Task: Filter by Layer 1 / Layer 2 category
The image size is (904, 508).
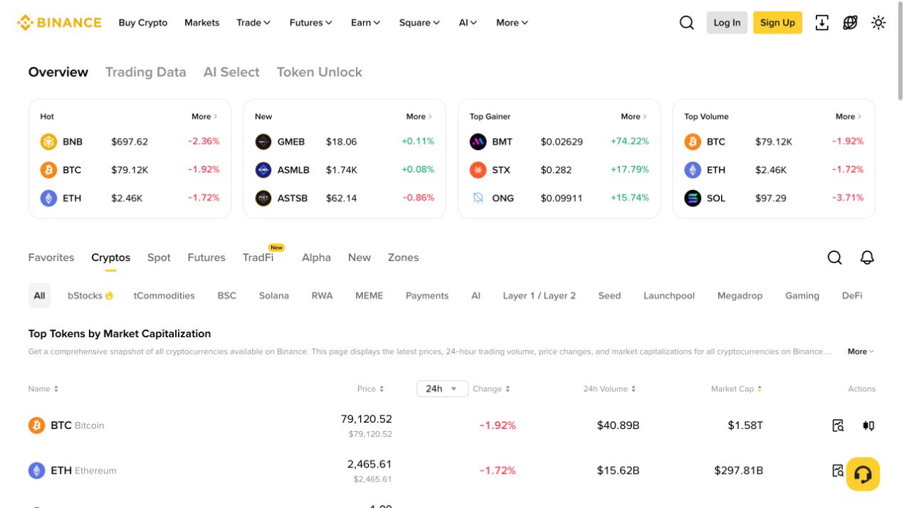Action: click(540, 296)
